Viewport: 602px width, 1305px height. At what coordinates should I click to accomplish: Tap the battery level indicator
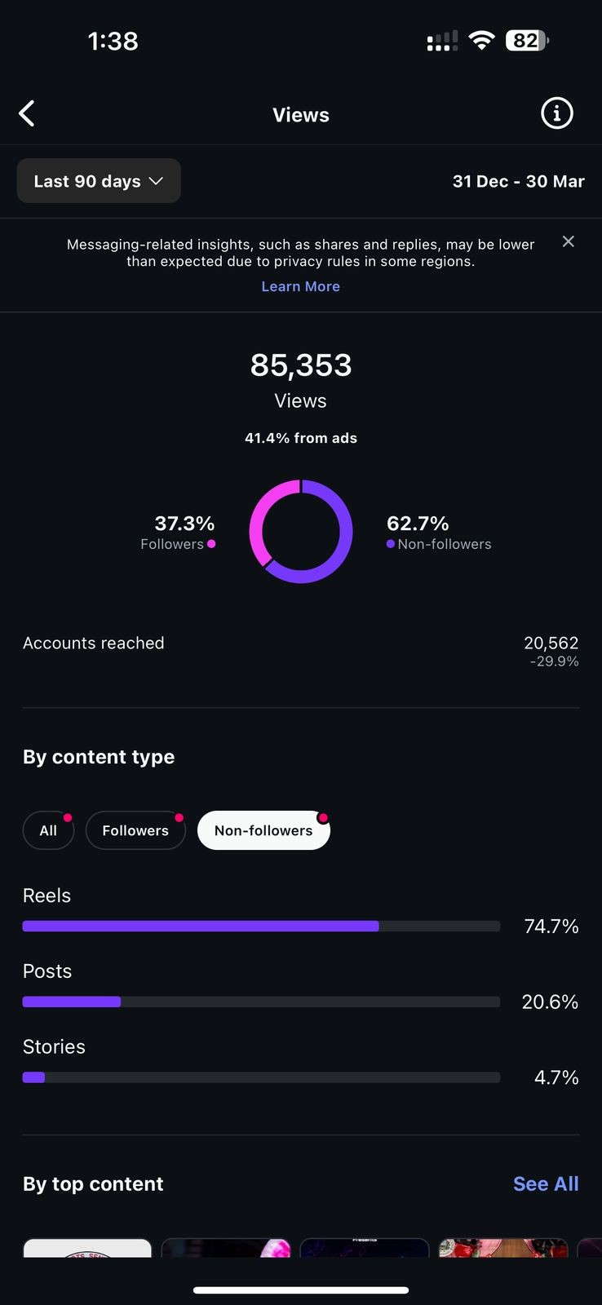tap(528, 40)
